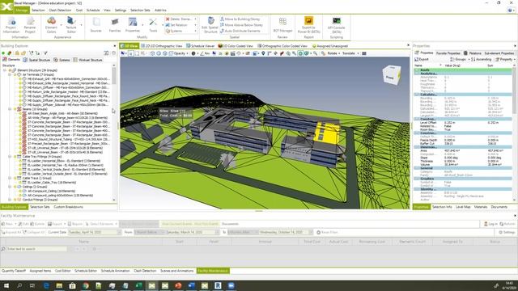This screenshot has height=291, width=518.
Task: Open PowerPoint from the taskbar
Action: [x=178, y=285]
